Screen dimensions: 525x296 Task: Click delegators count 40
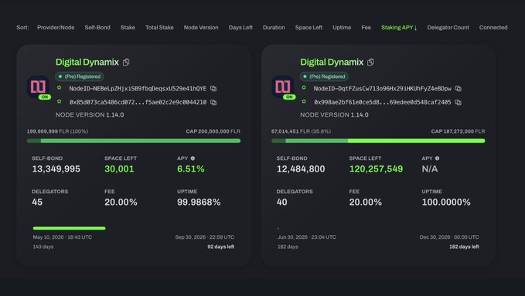[282, 202]
